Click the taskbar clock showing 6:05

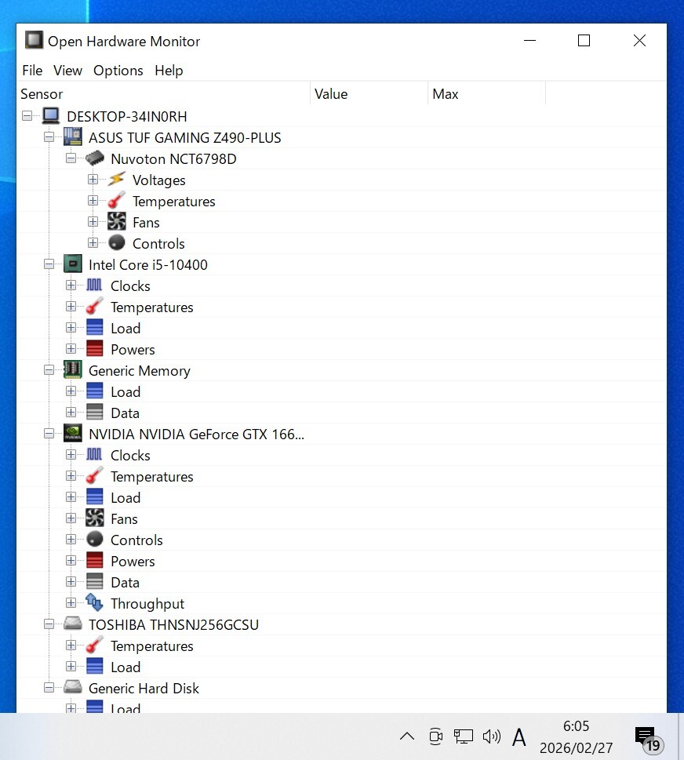tap(576, 736)
